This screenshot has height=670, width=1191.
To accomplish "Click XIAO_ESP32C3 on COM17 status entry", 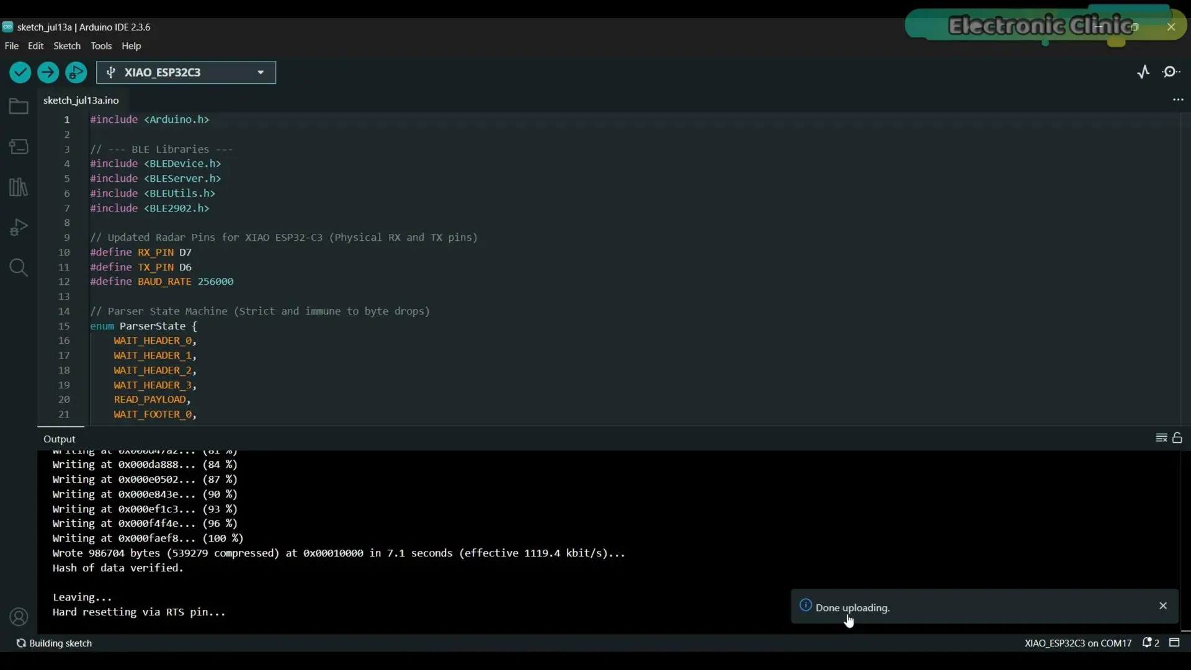I will [1078, 643].
